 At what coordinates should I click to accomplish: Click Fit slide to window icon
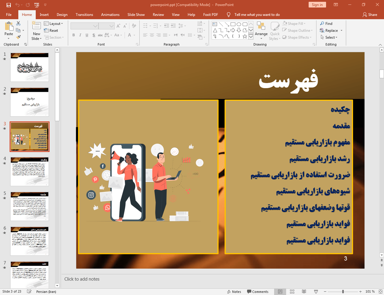click(380, 291)
